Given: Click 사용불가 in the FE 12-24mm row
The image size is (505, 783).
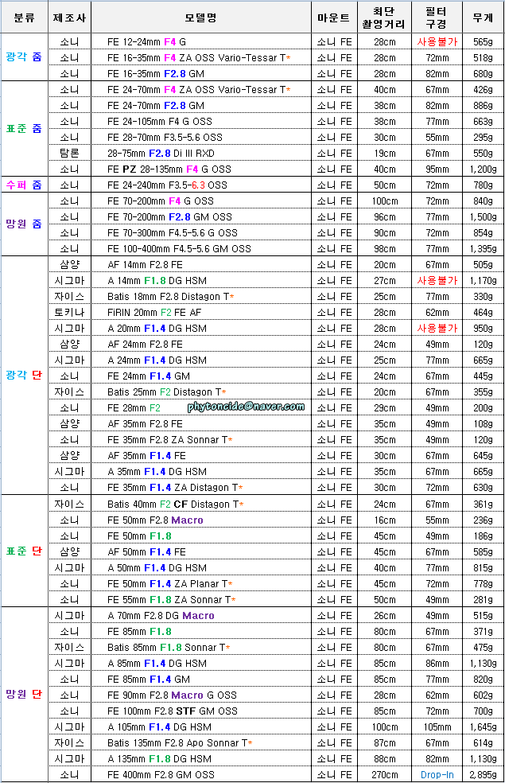Looking at the screenshot, I should 437,42.
